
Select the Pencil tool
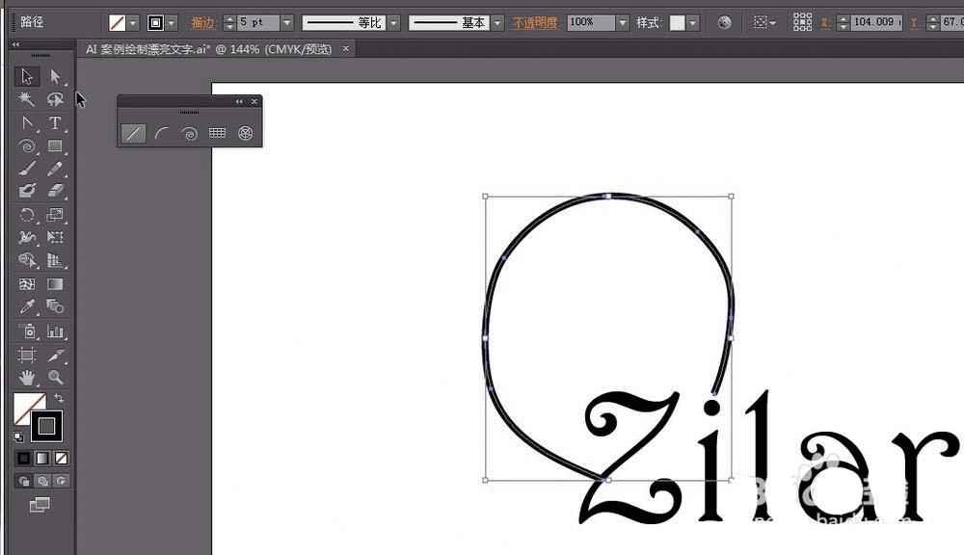click(55, 169)
